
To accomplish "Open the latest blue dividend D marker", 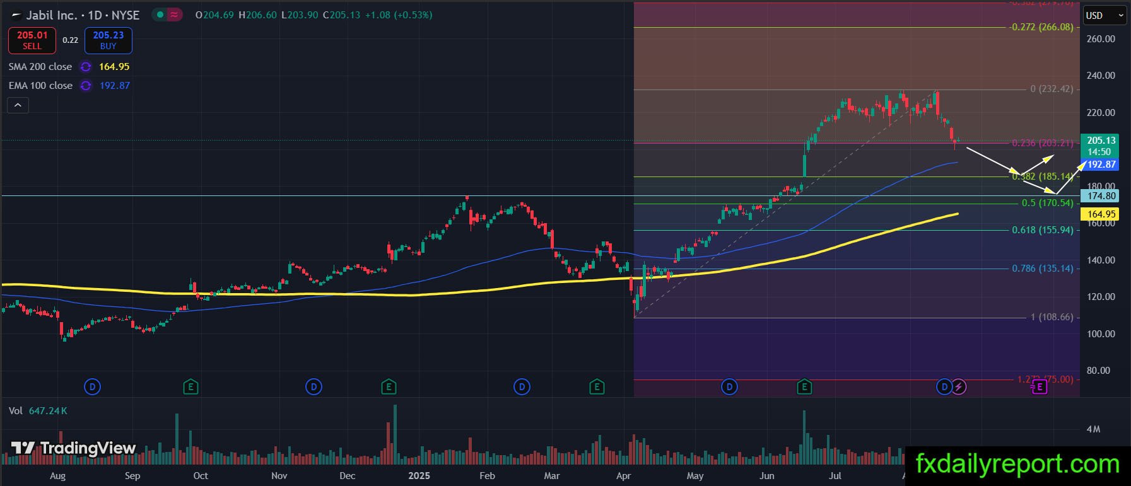I will tap(944, 386).
